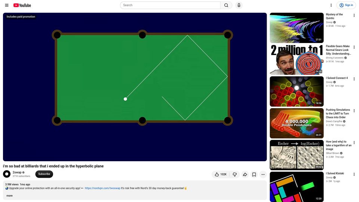Open Flexible Gears video thumbnail

pyautogui.click(x=297, y=60)
